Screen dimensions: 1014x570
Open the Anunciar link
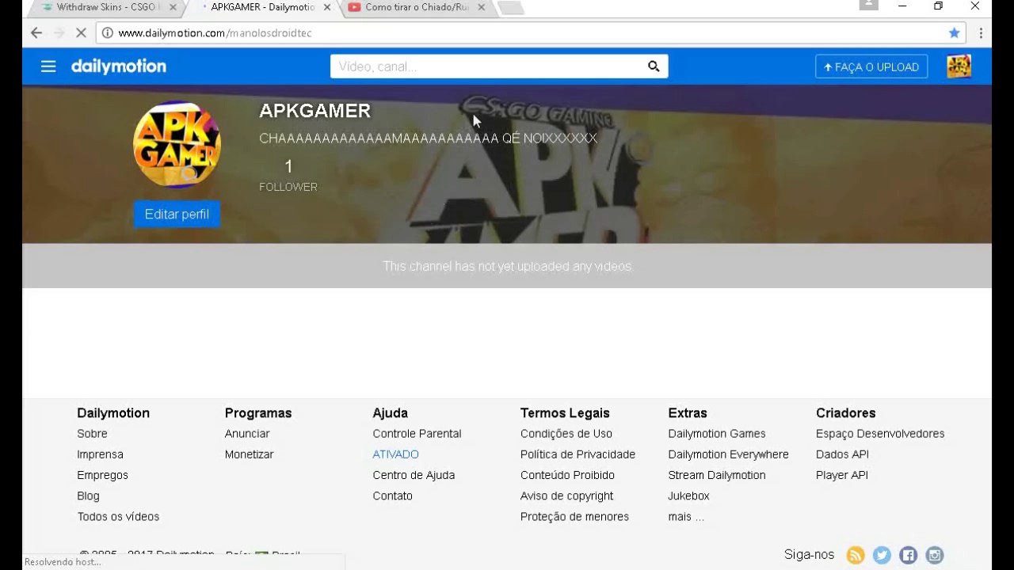(x=247, y=434)
